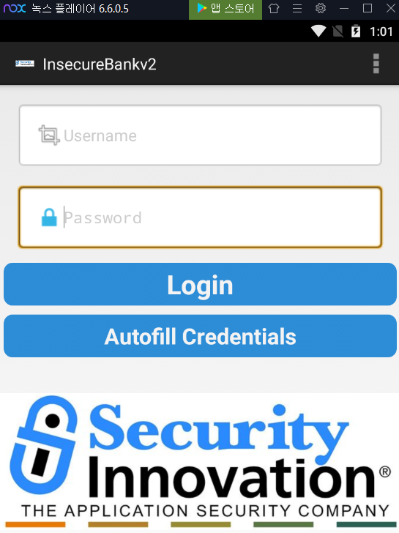Tap the Autofill Credentials button
This screenshot has height=533, width=399.
[200, 336]
